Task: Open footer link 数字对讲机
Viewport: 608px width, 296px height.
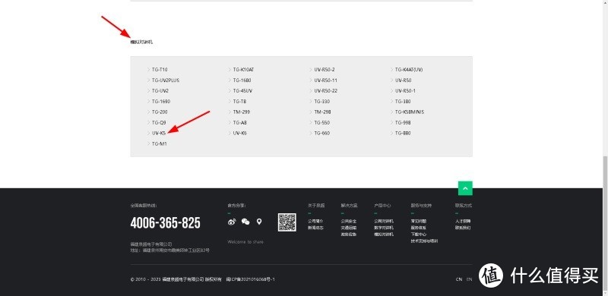Action: (384, 228)
